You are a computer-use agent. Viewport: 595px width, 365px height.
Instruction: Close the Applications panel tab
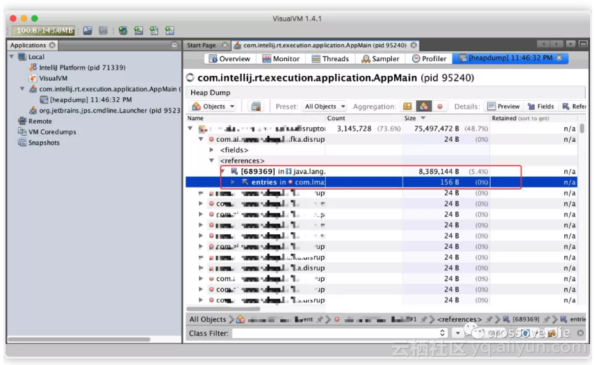click(x=52, y=45)
